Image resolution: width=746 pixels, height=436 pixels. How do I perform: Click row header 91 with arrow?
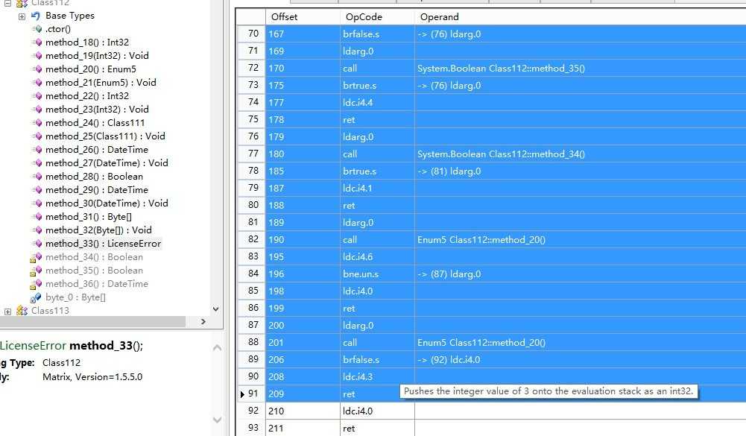click(x=250, y=394)
